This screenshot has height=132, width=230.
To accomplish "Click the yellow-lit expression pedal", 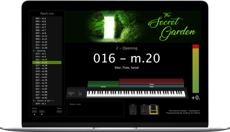I will (154, 109).
